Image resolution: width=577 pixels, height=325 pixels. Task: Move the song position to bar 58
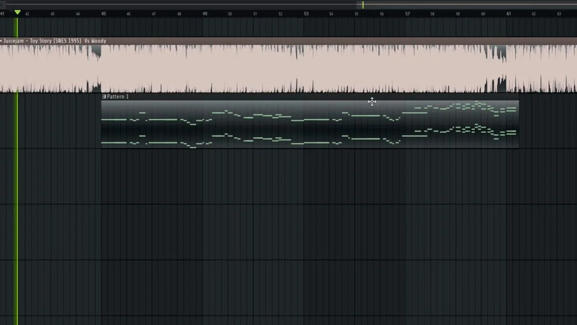point(432,14)
